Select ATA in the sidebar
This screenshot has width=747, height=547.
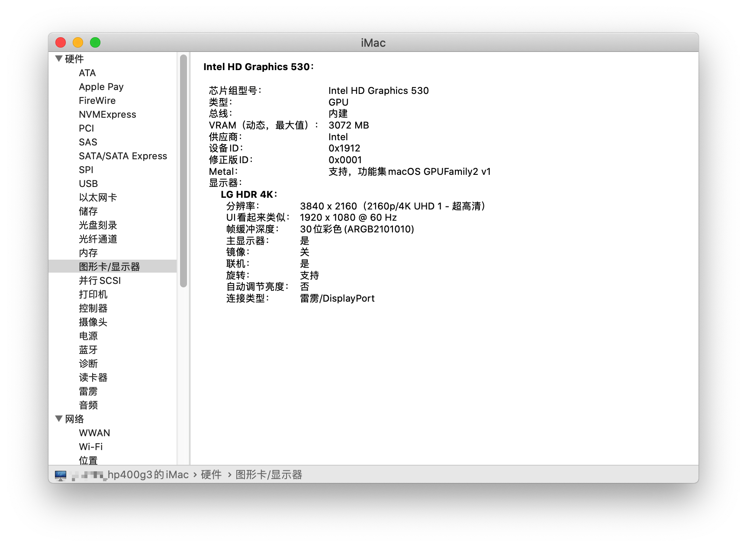[x=87, y=73]
